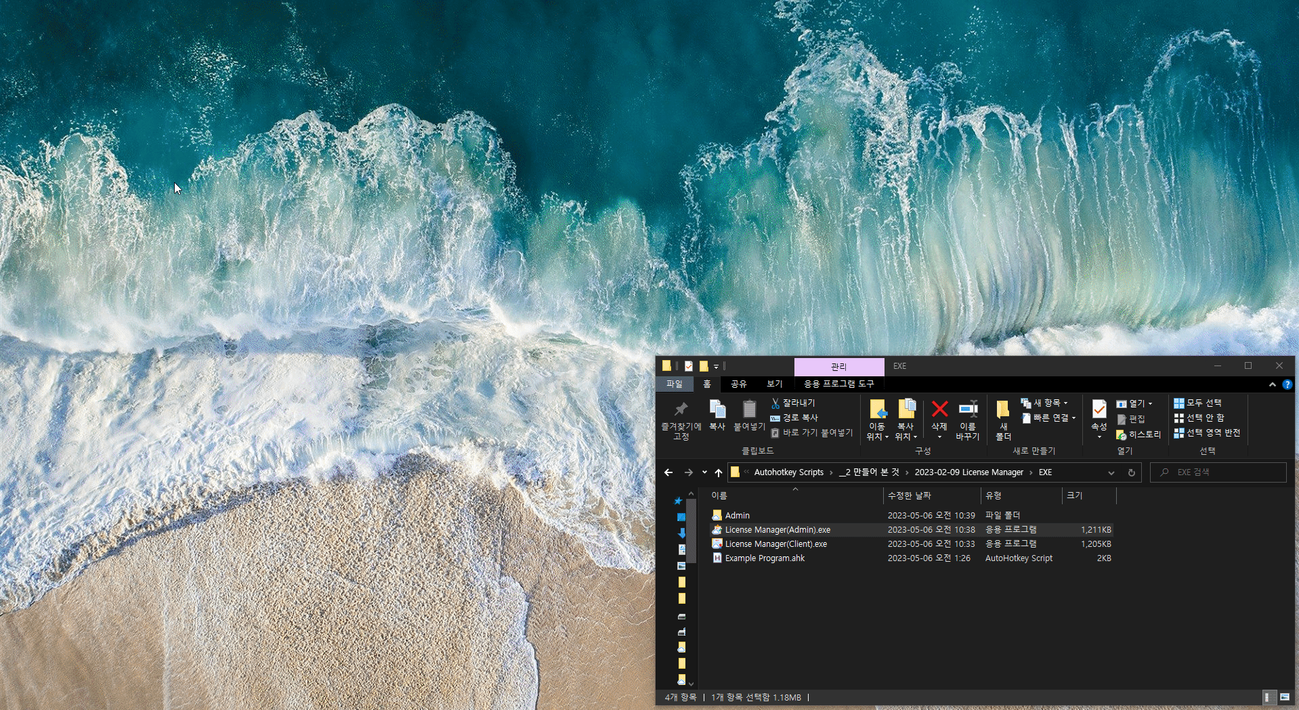Refresh the current folder view
Image resolution: width=1299 pixels, height=710 pixels.
(x=1131, y=472)
